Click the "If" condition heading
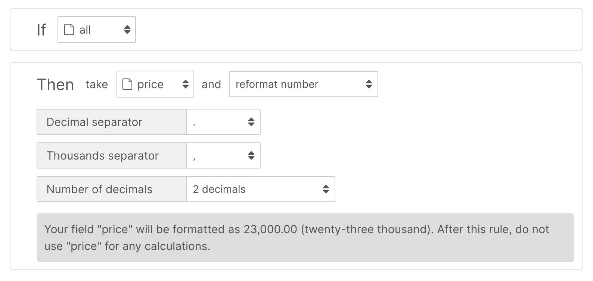This screenshot has height=281, width=593. click(41, 30)
